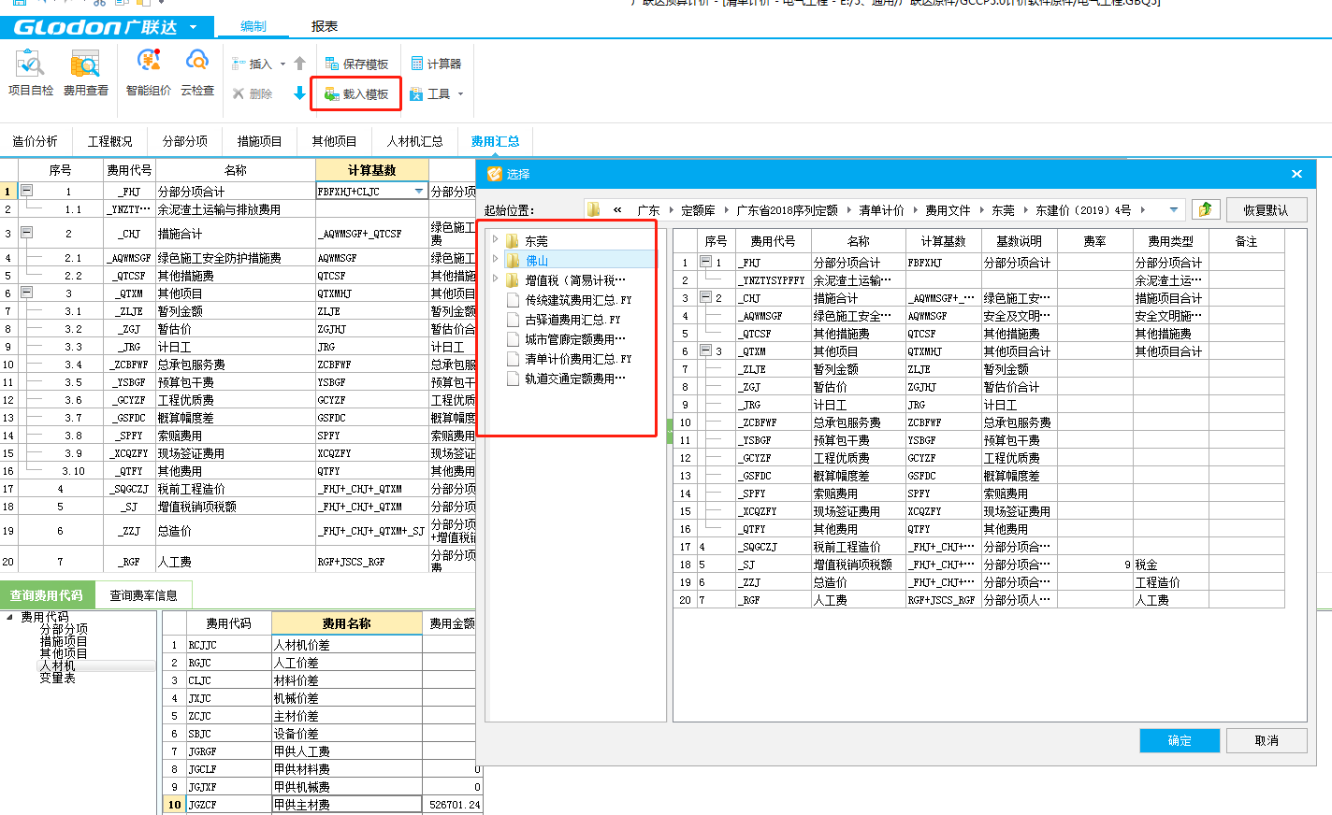Click the 费用文件 breadcrumb segment

pyautogui.click(x=948, y=210)
